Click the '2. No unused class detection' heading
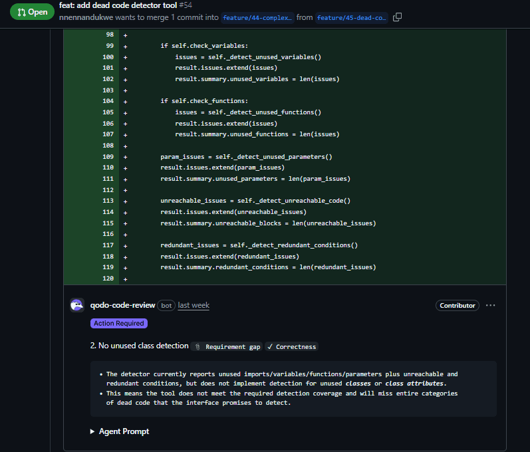This screenshot has width=530, height=452. [x=139, y=346]
